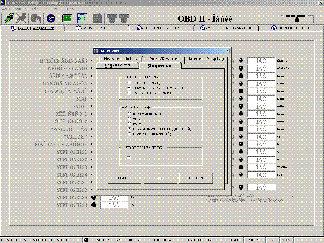This screenshot has height=243, width=324.
Task: Select KWP 2000 (БЫСТРЫЙ) under K-L LINE / TACTRIX
Action: [129, 93]
